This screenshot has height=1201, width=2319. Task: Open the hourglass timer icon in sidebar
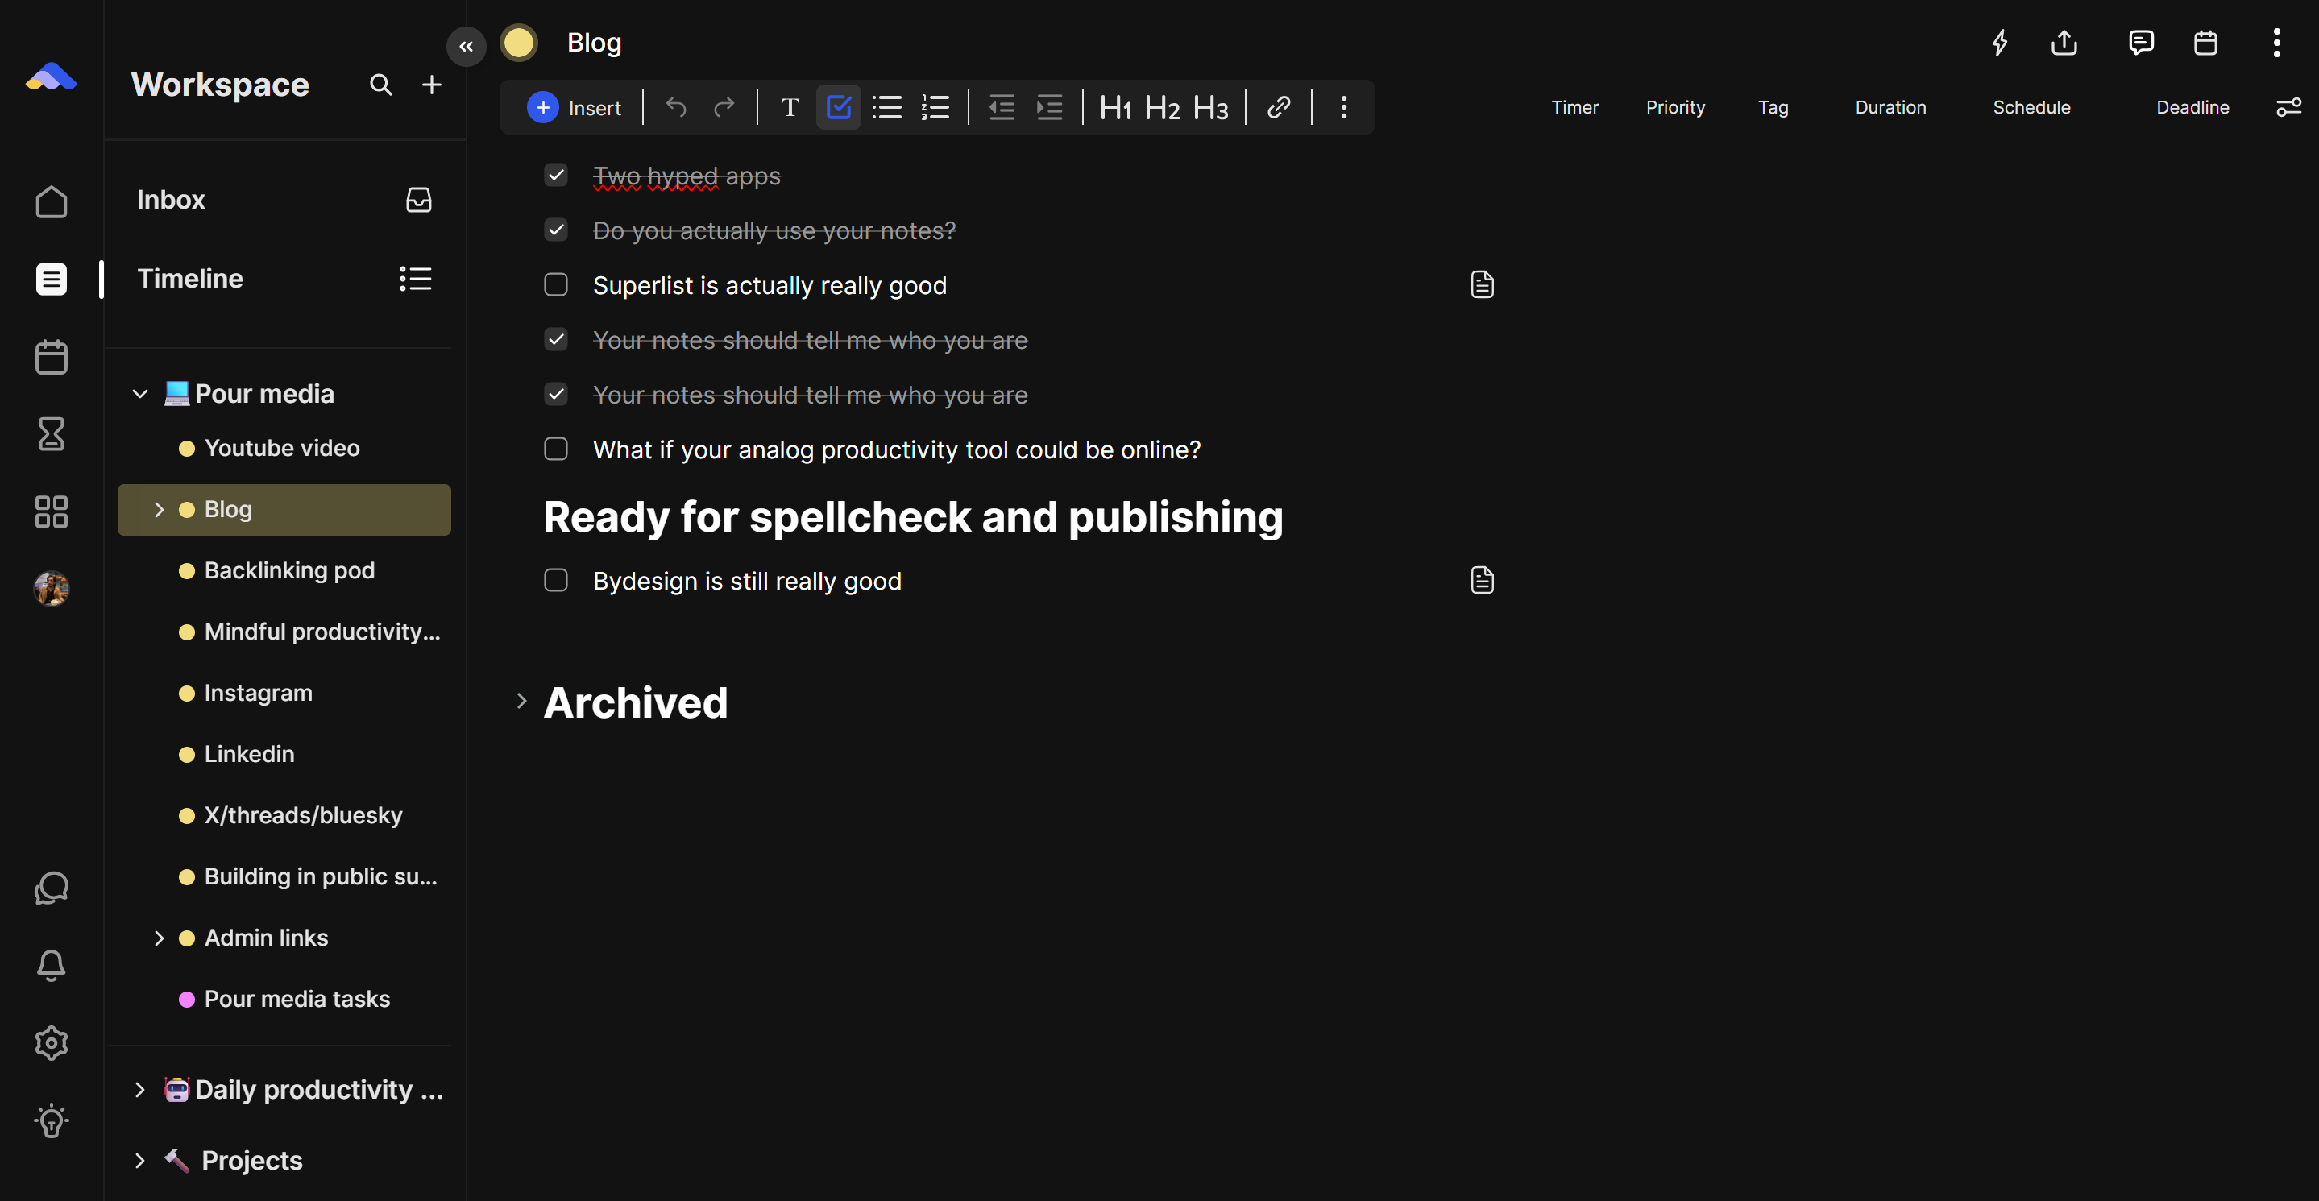[x=52, y=433]
